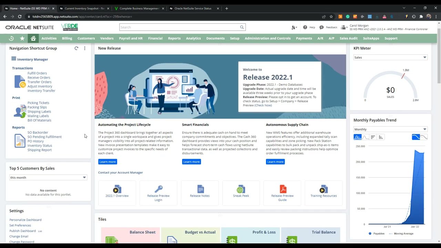Open the Billing menu
This screenshot has width=441, height=248.
(67, 38)
